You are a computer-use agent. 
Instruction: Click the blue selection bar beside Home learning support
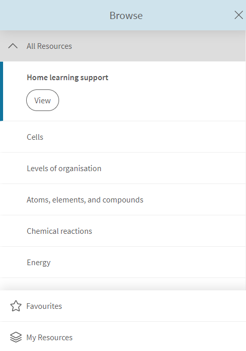point(2,91)
